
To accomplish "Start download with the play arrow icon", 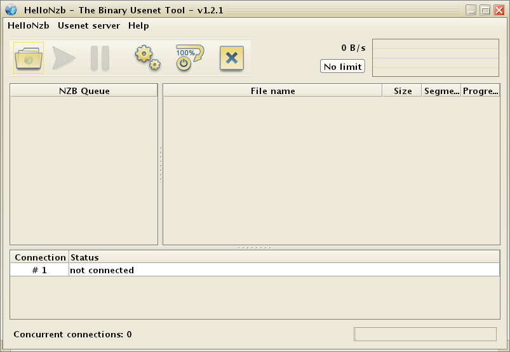I will coord(64,58).
